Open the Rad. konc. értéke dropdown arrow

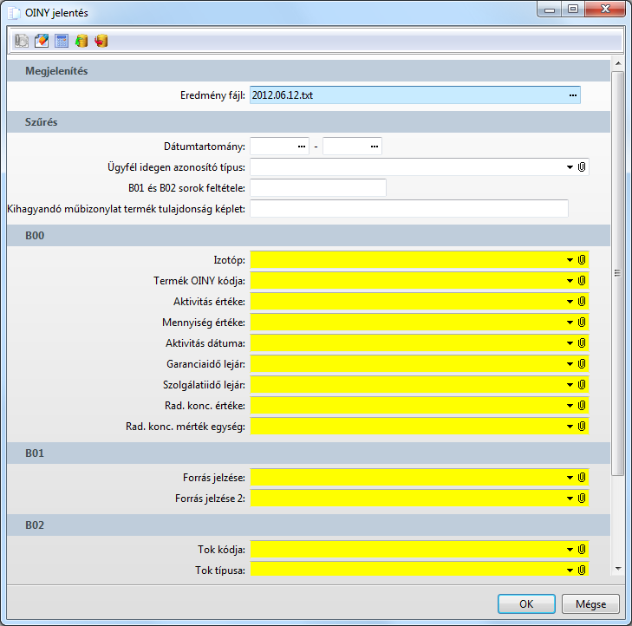click(570, 406)
